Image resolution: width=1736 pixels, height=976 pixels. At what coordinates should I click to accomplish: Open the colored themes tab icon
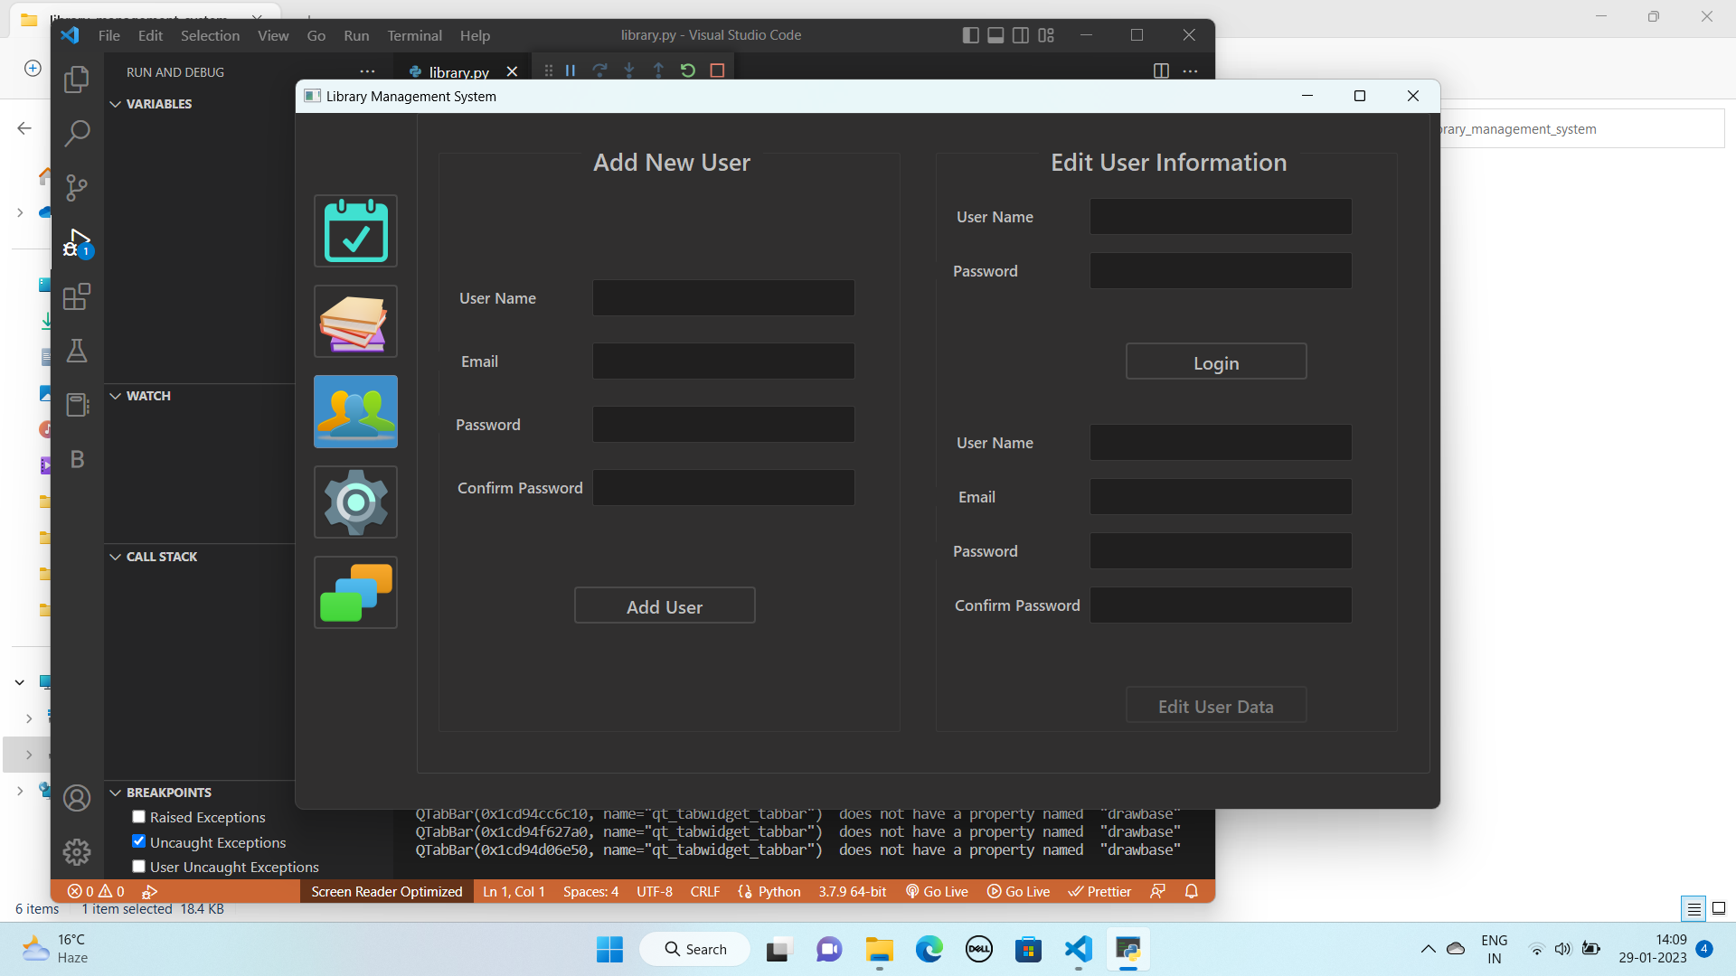click(x=355, y=593)
